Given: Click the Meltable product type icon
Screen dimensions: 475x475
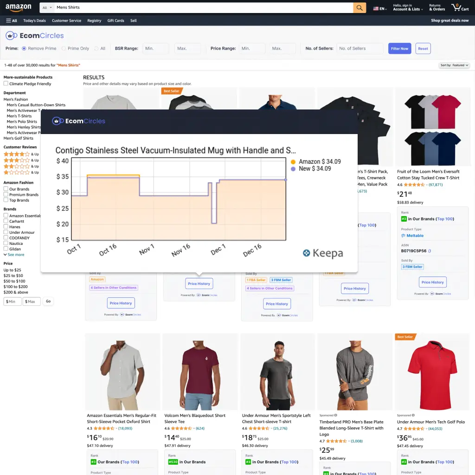Looking at the screenshot, I should point(403,236).
